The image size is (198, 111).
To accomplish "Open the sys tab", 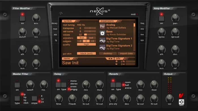I will pyautogui.click(x=142, y=40).
